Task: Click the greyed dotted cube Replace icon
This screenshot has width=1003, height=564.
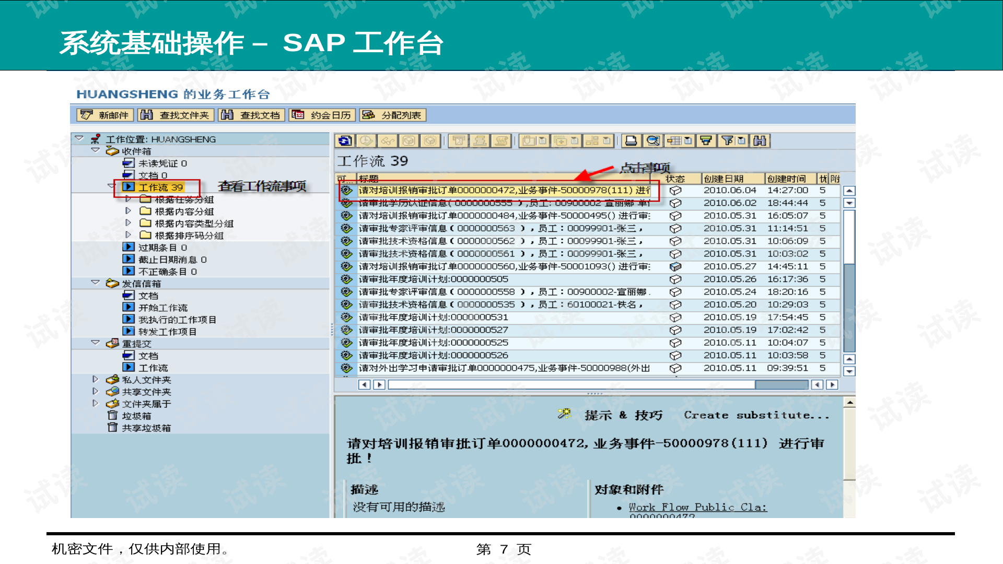Action: pyautogui.click(x=430, y=140)
